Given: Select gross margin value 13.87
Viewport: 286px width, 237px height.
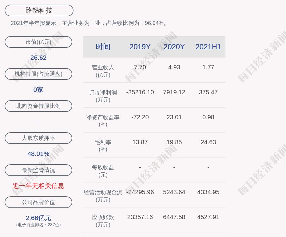Looking at the screenshot, I should (x=140, y=142).
